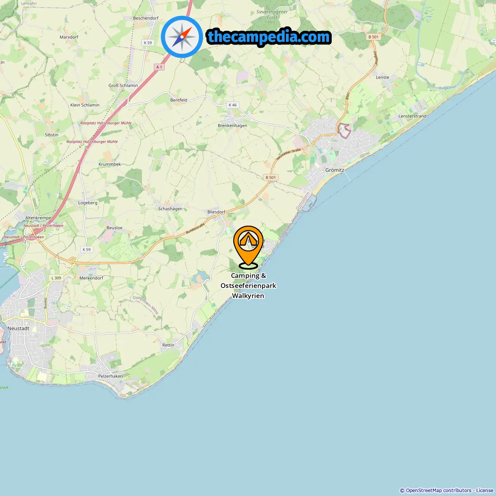Click the Grömitz town label

(335, 170)
